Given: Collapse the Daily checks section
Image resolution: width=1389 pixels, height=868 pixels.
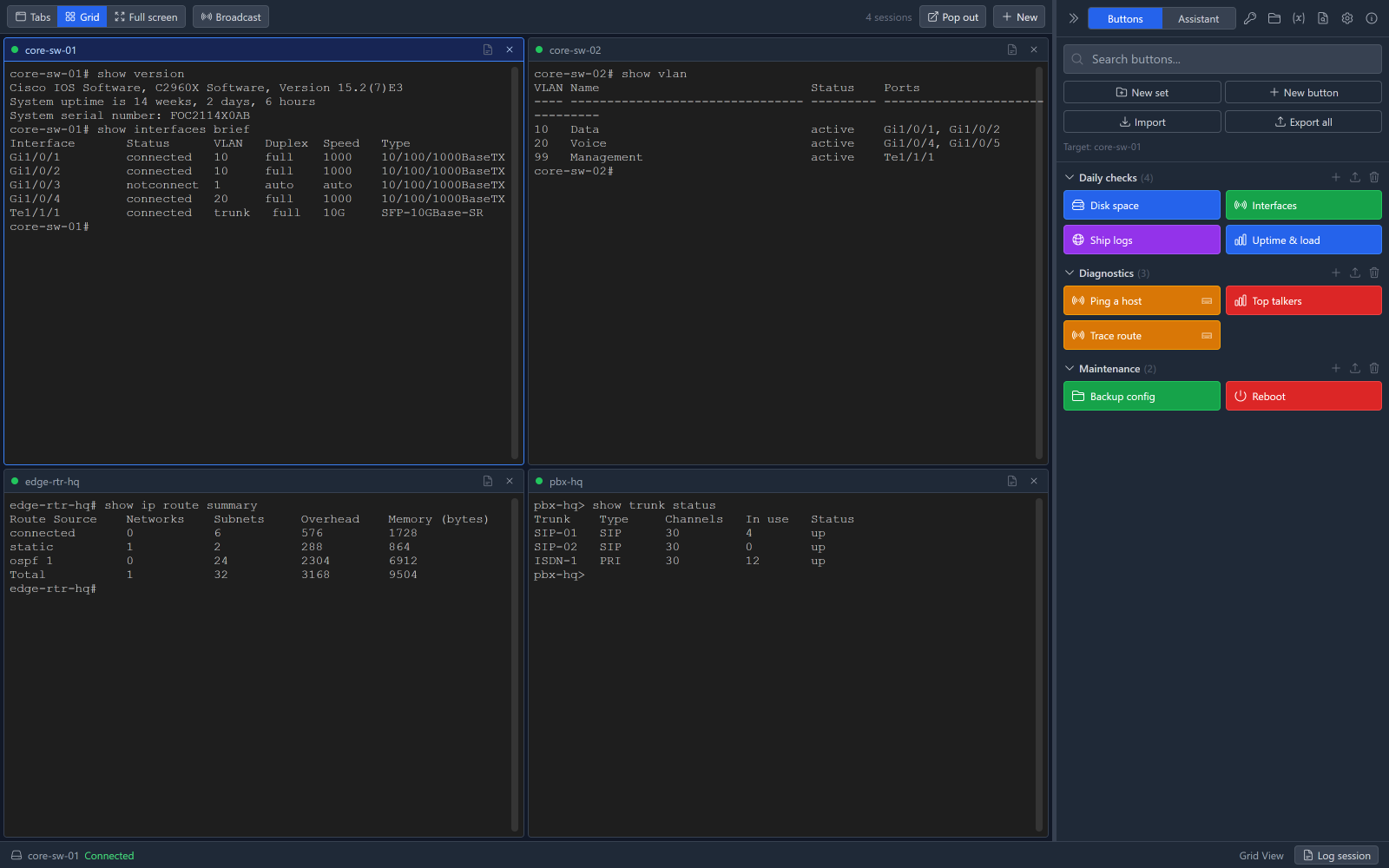Looking at the screenshot, I should [x=1070, y=177].
